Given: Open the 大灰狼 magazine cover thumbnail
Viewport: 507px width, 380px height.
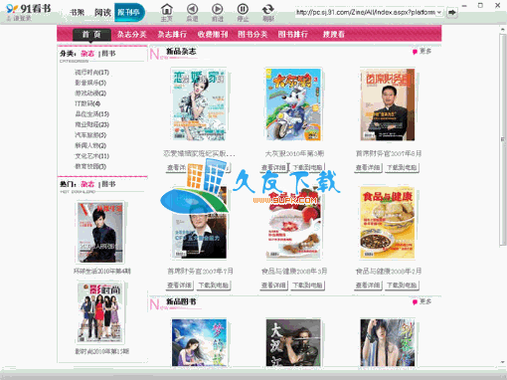Looking at the screenshot, I should coord(293,104).
